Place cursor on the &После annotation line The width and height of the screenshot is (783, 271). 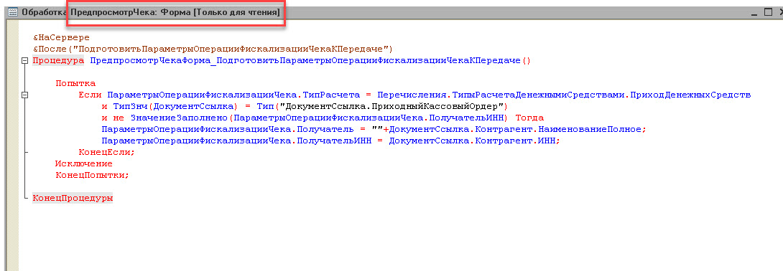click(x=213, y=49)
